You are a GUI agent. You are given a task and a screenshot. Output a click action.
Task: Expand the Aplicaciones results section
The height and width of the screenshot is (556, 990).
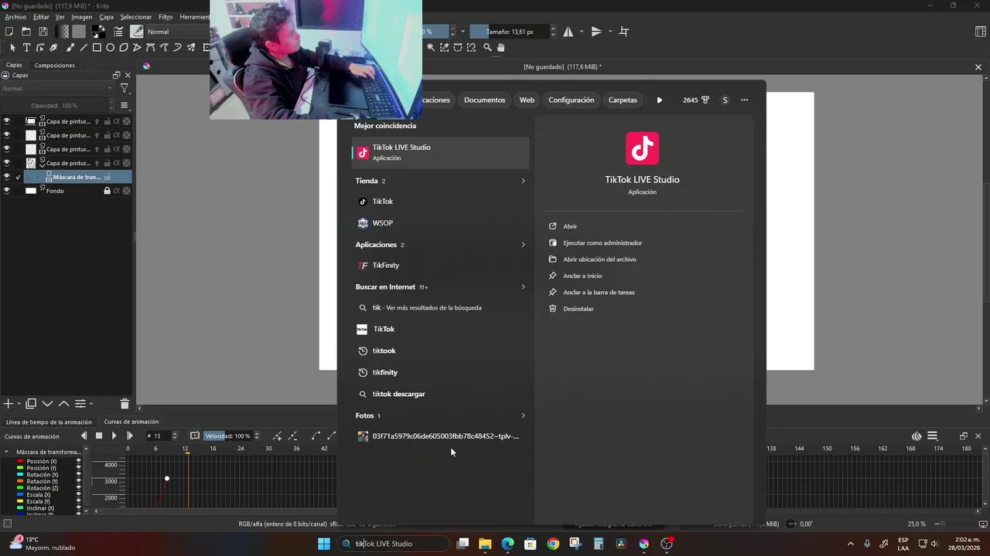coord(523,245)
